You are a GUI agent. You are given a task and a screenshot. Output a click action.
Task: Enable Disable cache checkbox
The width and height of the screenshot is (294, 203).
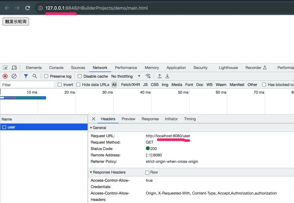(x=80, y=76)
